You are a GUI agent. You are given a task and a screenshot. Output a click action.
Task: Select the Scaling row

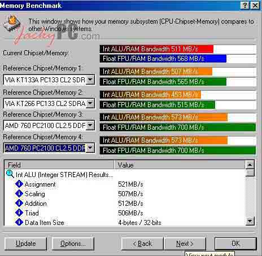click(125, 193)
